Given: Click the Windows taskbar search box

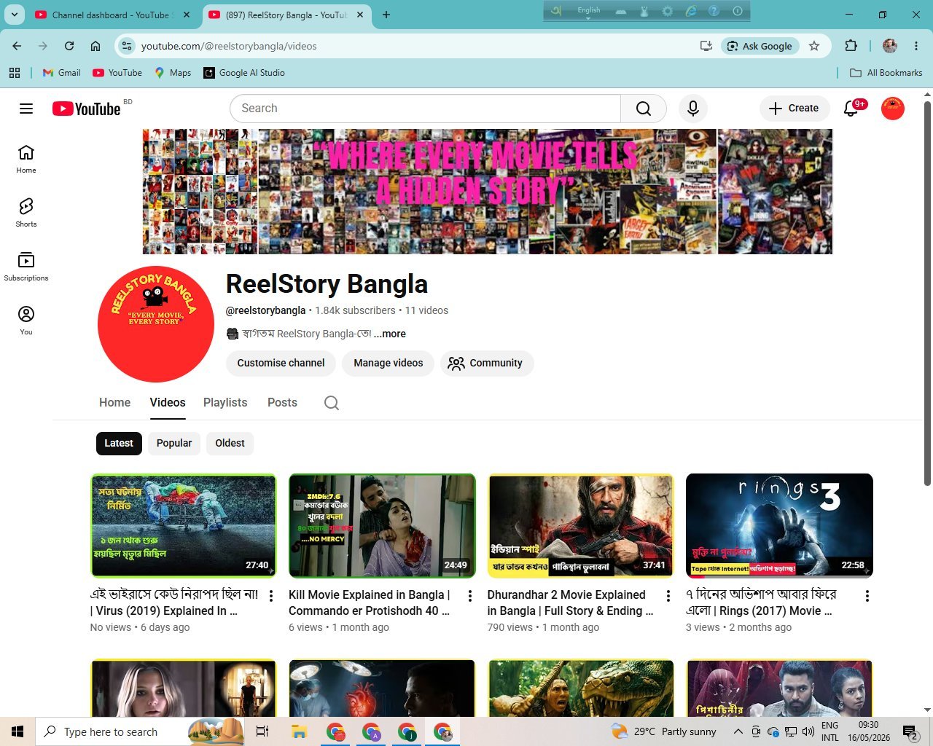Looking at the screenshot, I should (x=138, y=731).
